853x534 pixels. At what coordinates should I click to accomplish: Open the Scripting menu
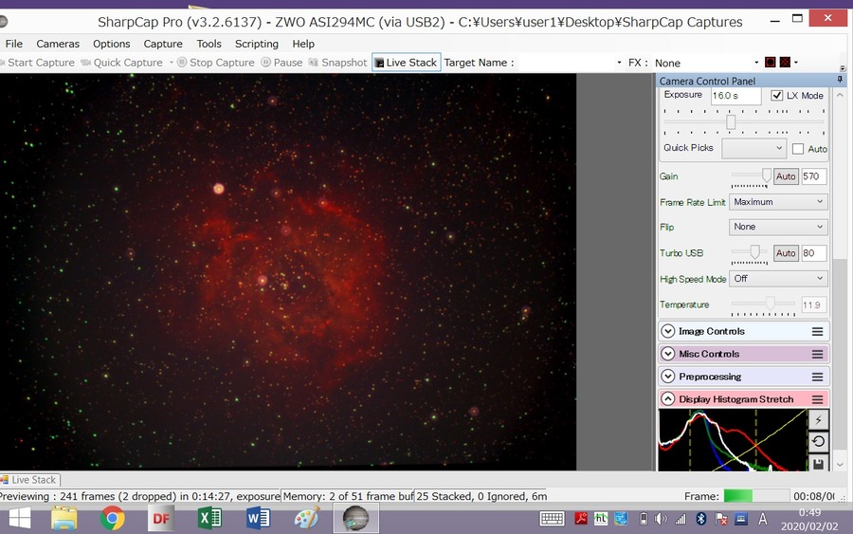point(256,44)
